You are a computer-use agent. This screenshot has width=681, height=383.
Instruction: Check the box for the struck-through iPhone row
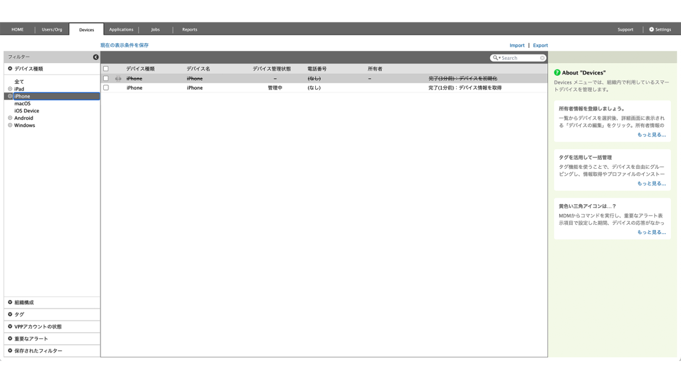point(106,78)
